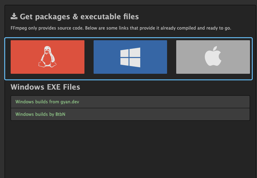Screen dimensions: 257x178
Task: Click the "Get packages & executable files" heading
Action: coord(79,16)
